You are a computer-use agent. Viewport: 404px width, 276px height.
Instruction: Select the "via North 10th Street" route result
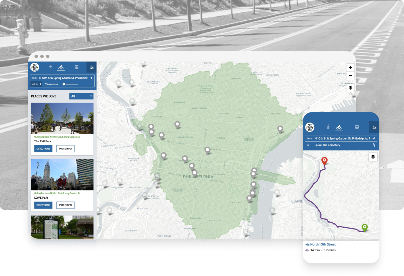coord(320,244)
